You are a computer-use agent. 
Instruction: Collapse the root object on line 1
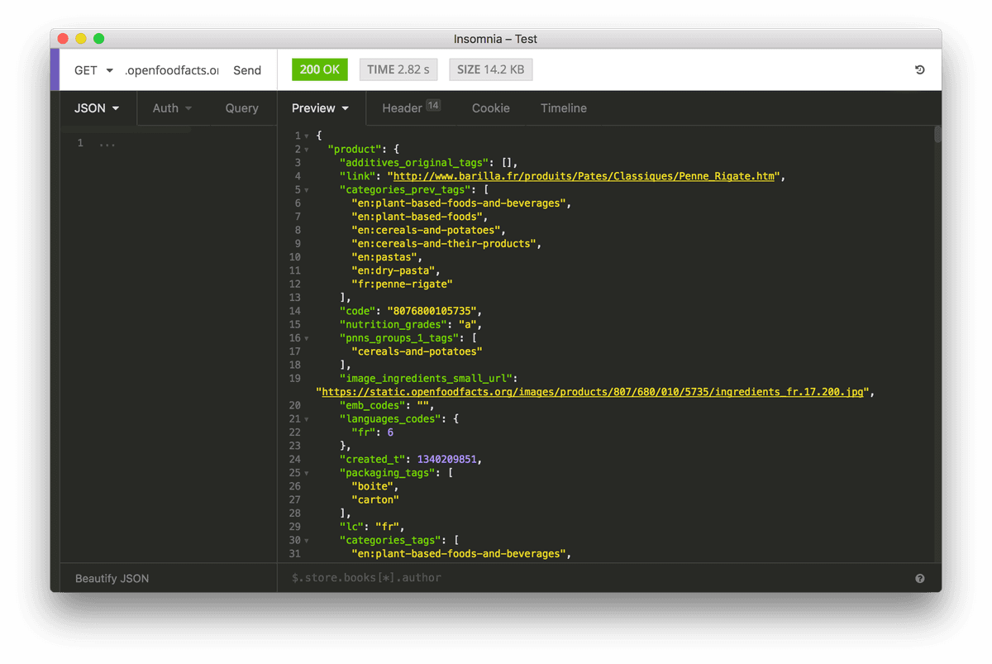(307, 136)
